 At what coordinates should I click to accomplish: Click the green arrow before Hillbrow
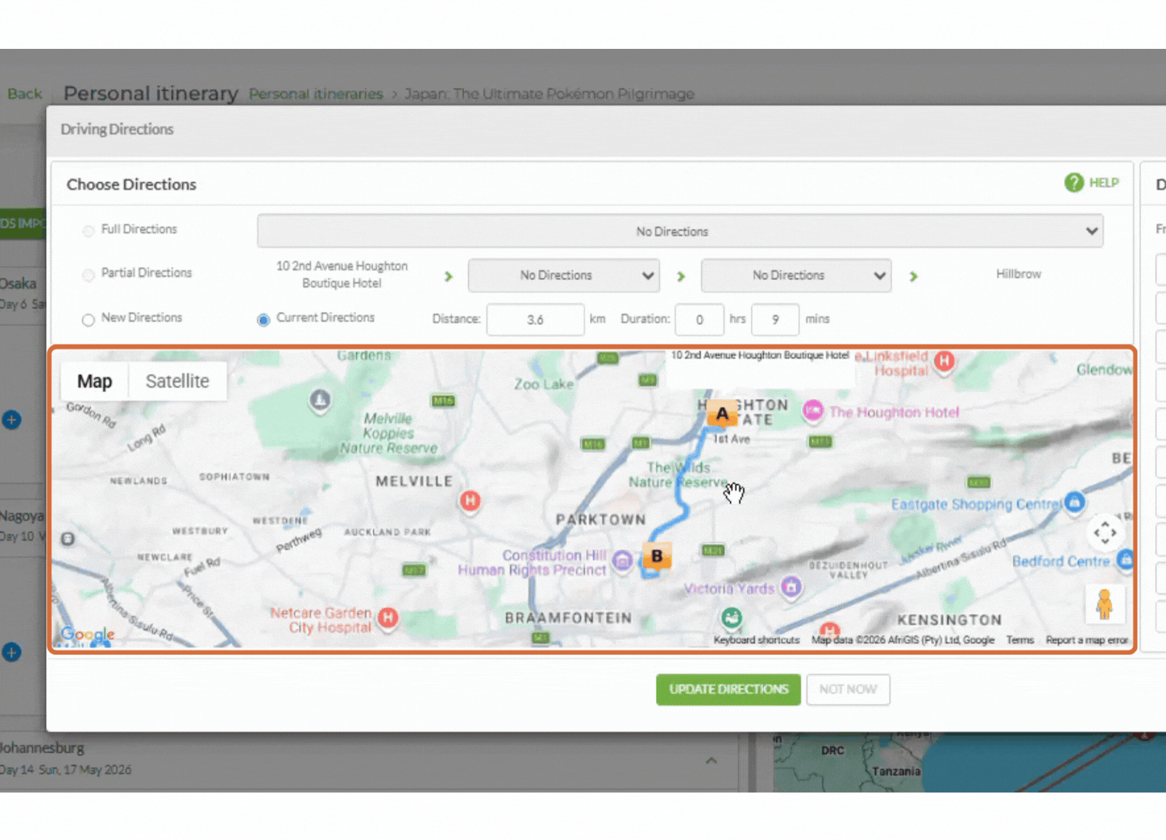pyautogui.click(x=913, y=276)
